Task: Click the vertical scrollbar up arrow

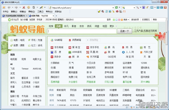Action: [167, 19]
